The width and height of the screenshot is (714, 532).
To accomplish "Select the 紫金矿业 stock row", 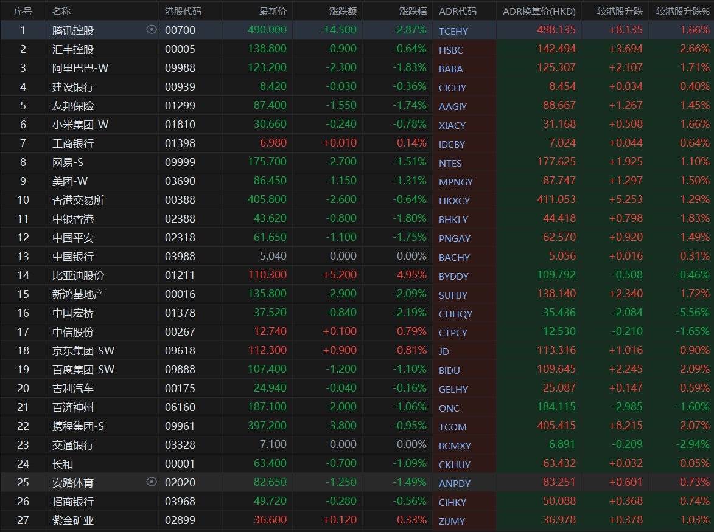I will [x=73, y=520].
